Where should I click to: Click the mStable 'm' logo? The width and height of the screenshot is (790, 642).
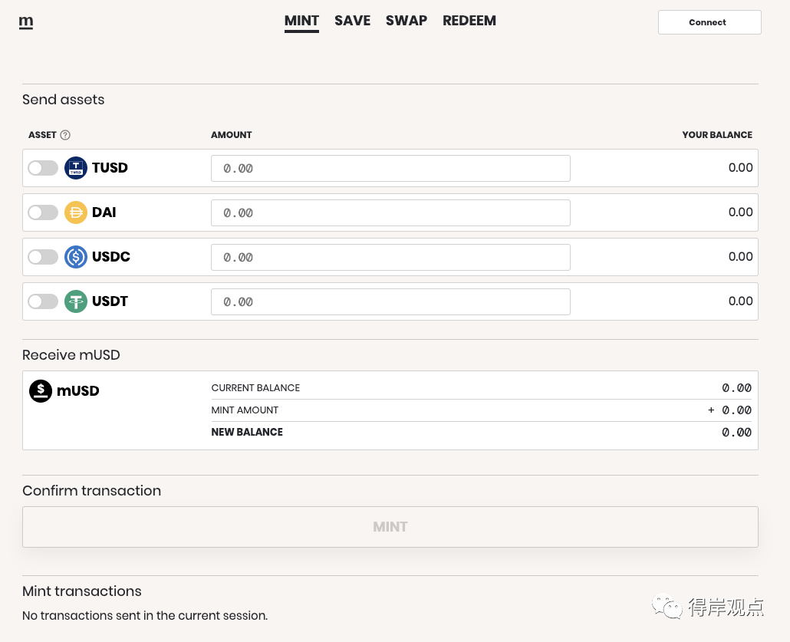26,22
